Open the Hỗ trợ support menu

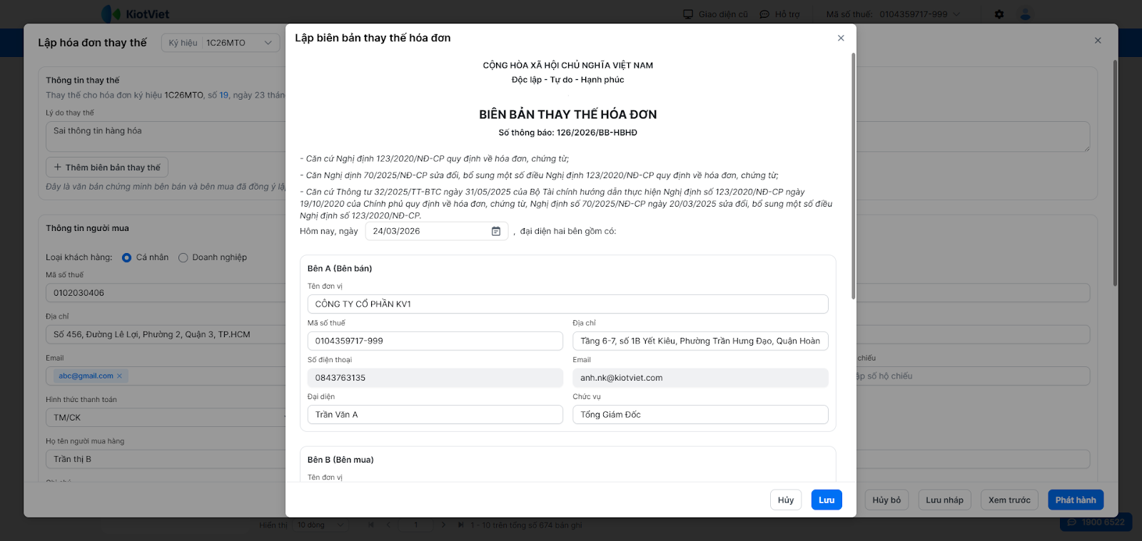pos(779,14)
